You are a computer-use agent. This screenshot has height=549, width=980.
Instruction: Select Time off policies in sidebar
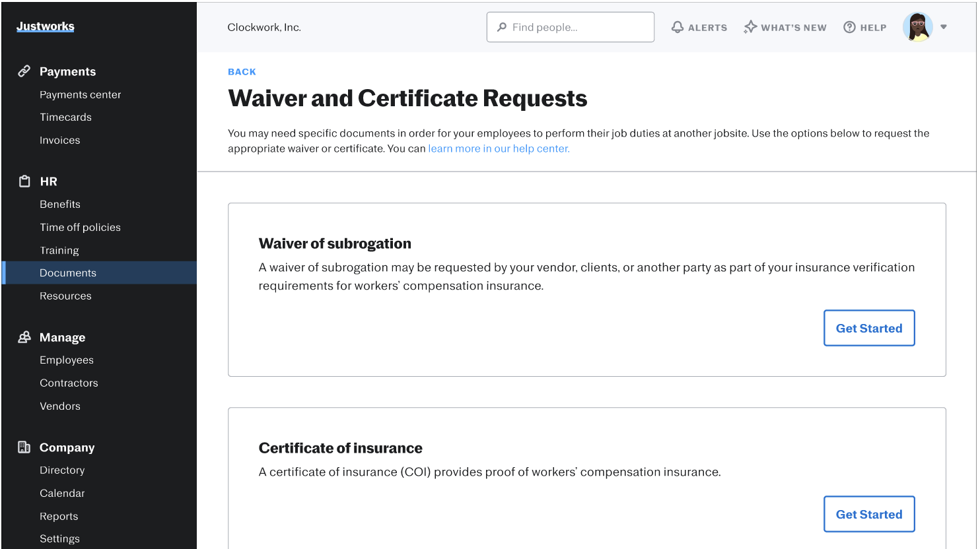tap(81, 228)
